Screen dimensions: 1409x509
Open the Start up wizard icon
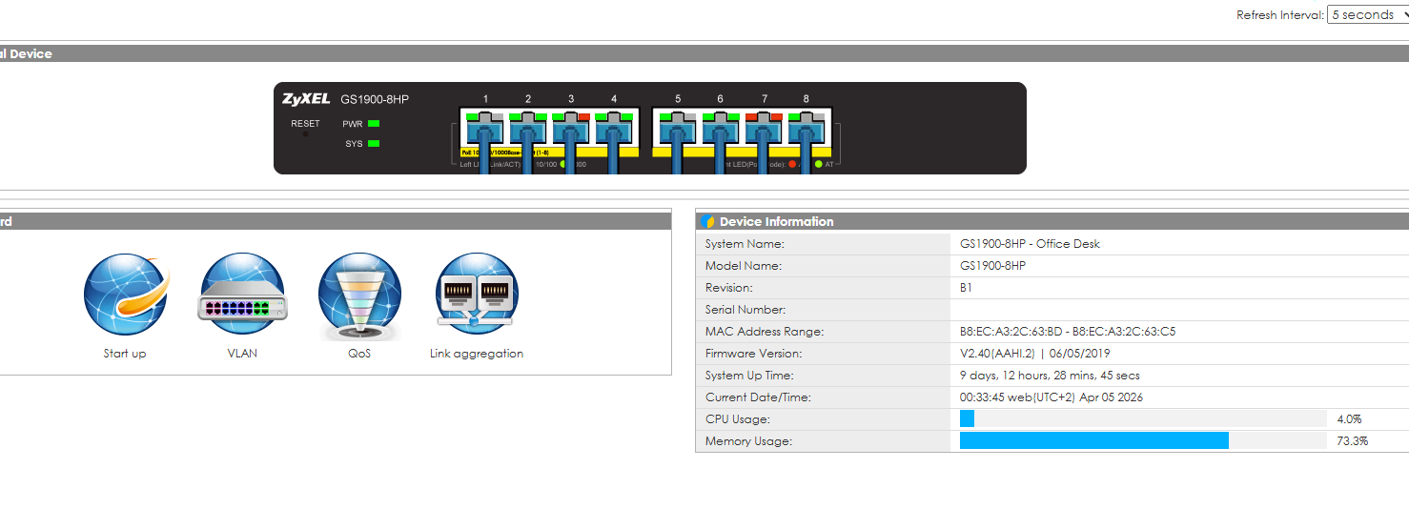[x=126, y=295]
